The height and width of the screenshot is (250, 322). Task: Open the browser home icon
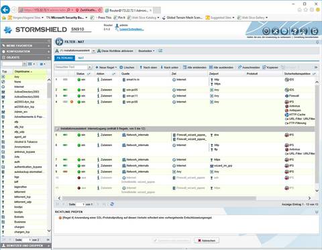point(300,10)
